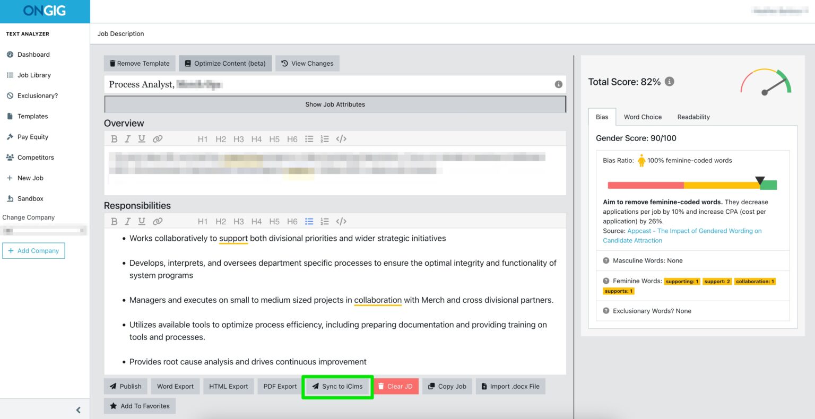This screenshot has width=815, height=419.
Task: Switch to the Word Choice tab
Action: tap(643, 117)
